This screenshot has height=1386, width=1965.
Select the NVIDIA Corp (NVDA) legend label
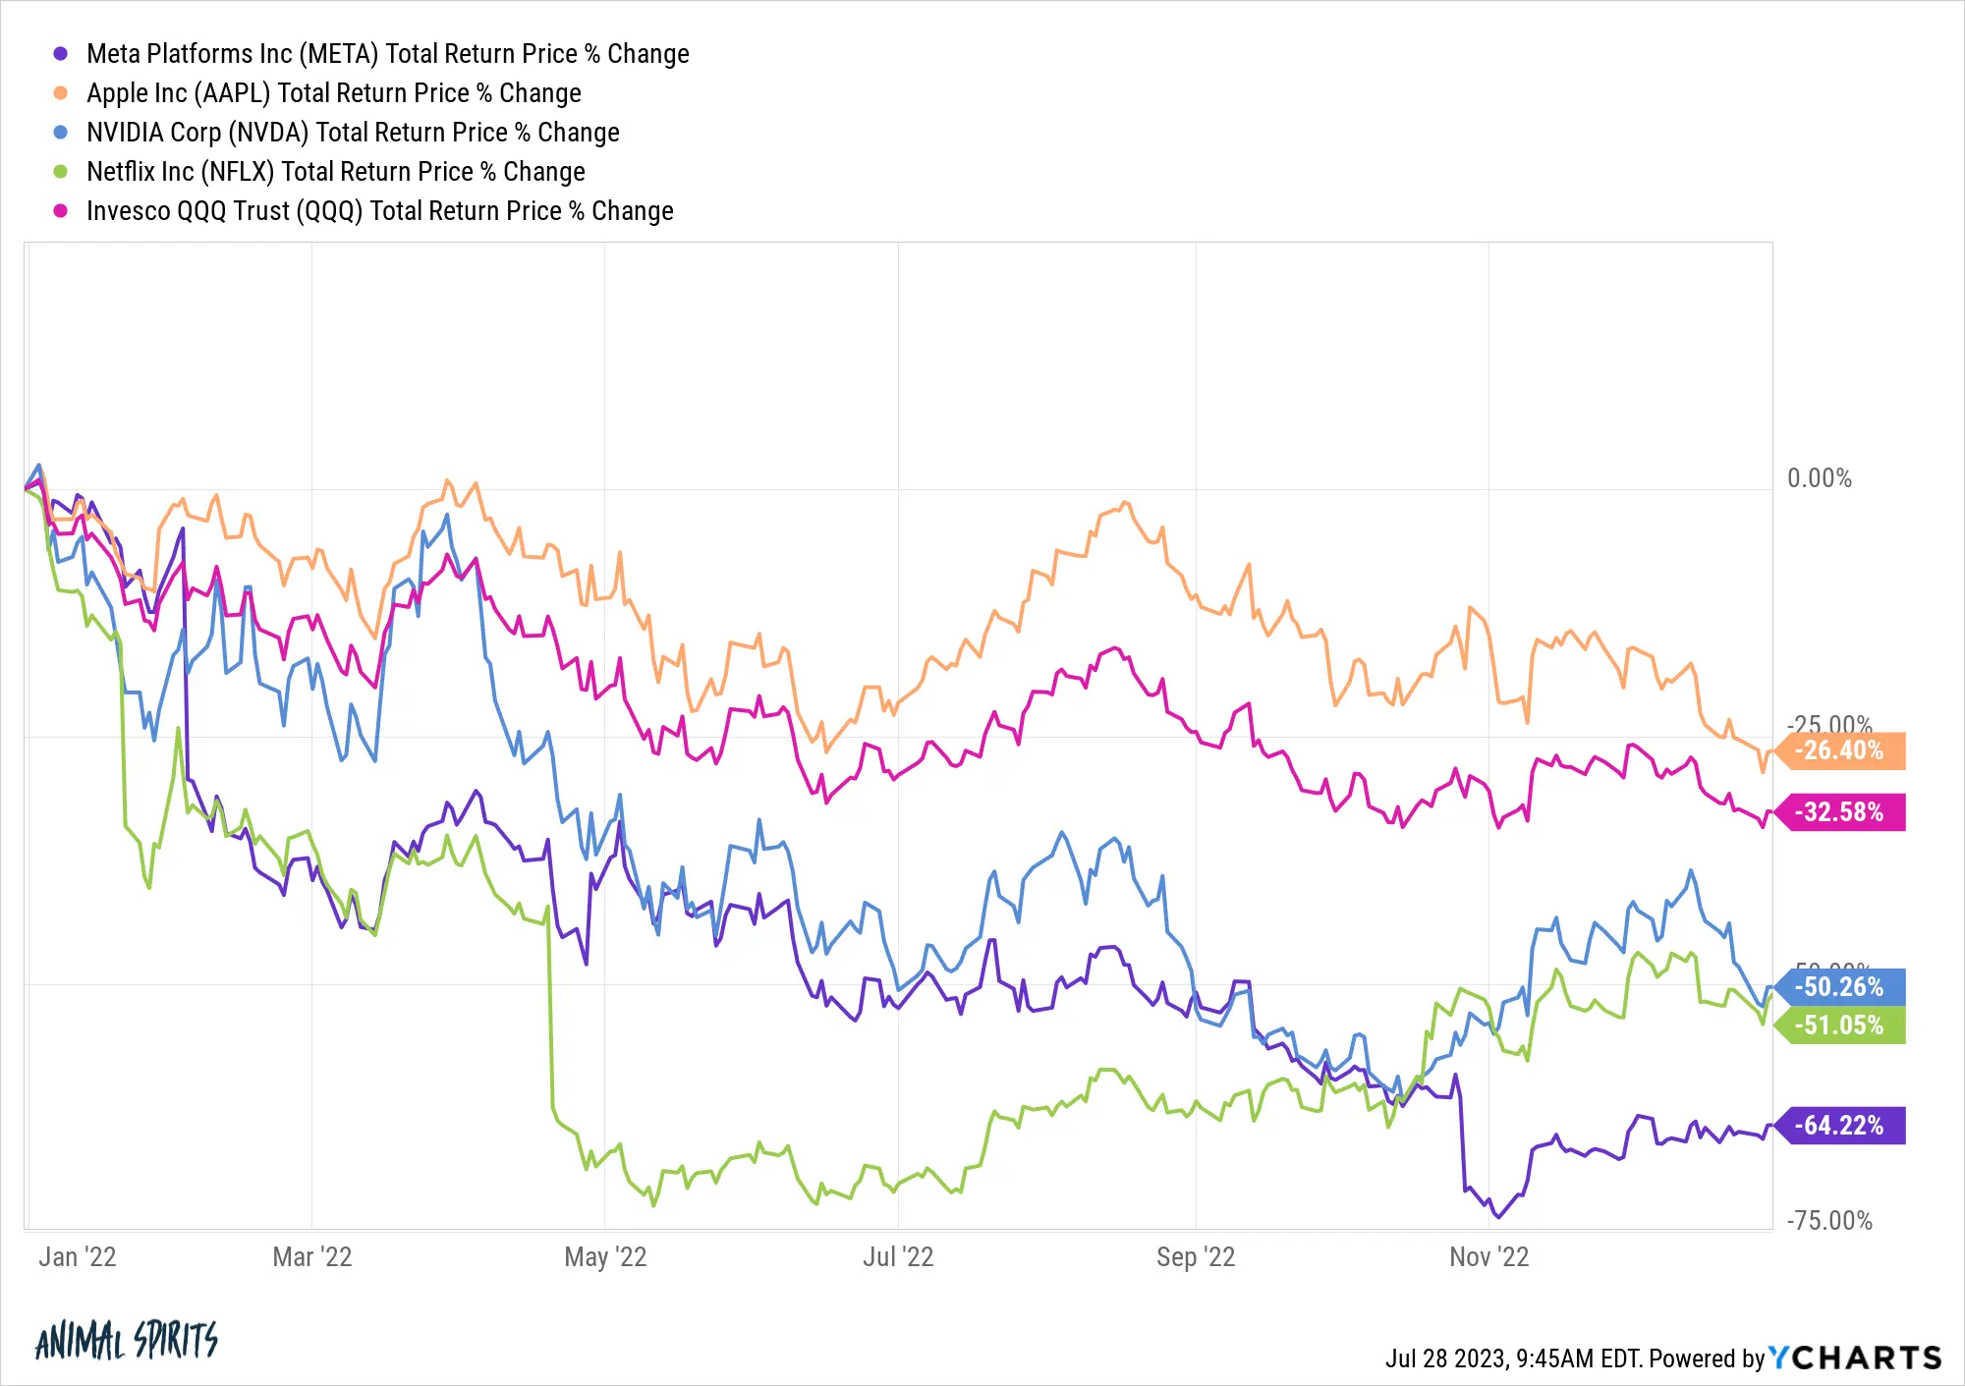[353, 133]
